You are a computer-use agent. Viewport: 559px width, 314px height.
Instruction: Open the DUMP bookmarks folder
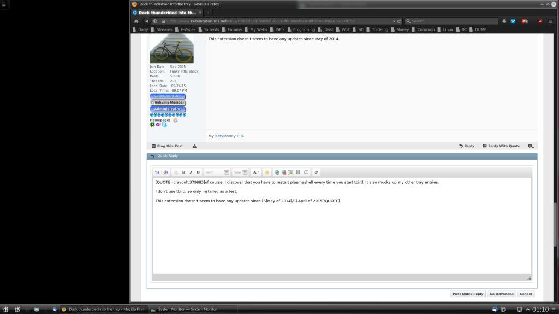click(x=478, y=29)
